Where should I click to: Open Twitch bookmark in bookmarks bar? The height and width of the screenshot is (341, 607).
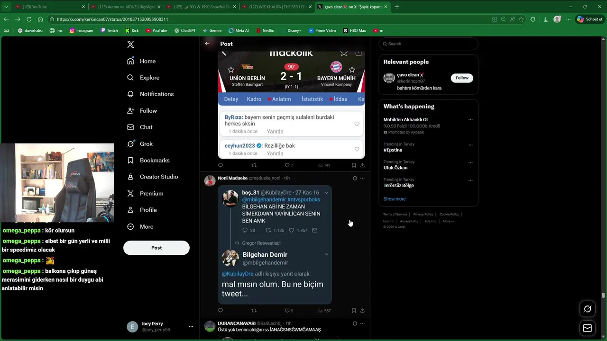point(109,30)
